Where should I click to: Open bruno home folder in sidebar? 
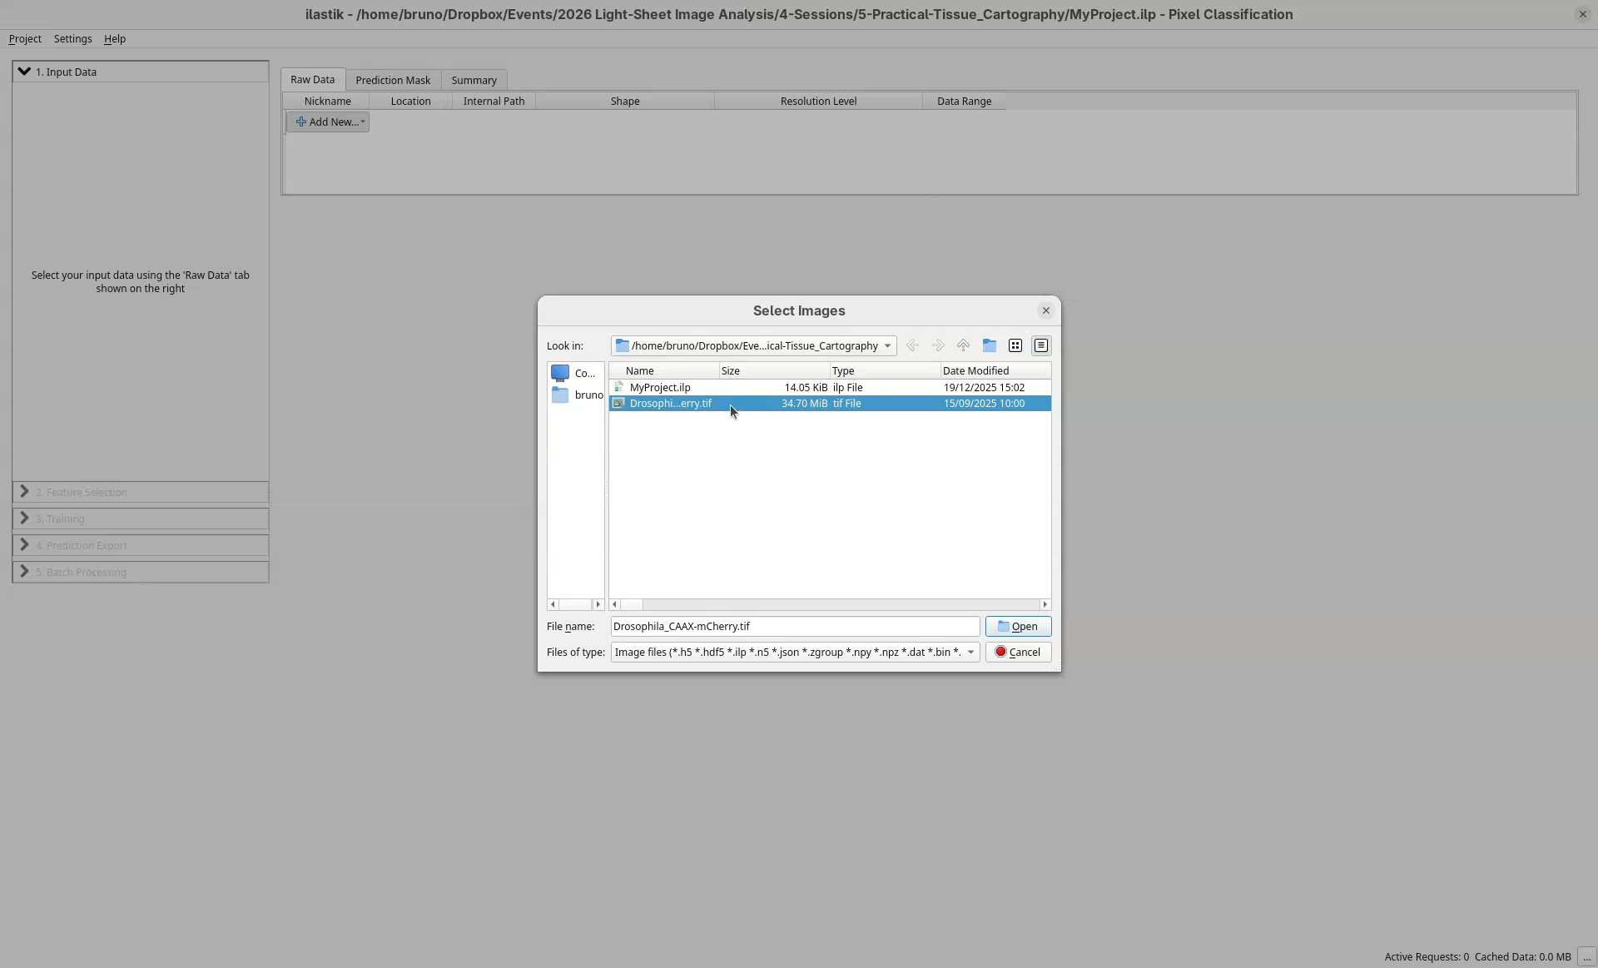click(x=576, y=395)
